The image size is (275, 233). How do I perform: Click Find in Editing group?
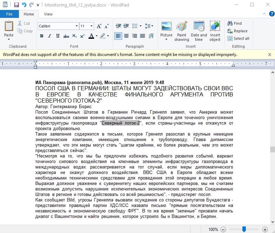[x=235, y=23]
